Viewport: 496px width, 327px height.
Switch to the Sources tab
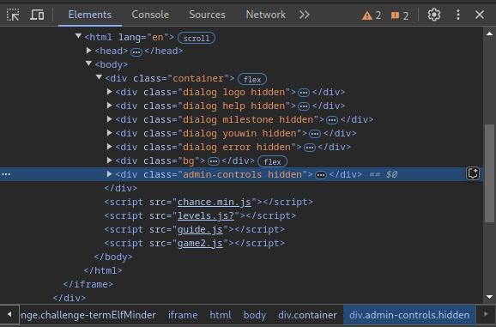pos(207,15)
